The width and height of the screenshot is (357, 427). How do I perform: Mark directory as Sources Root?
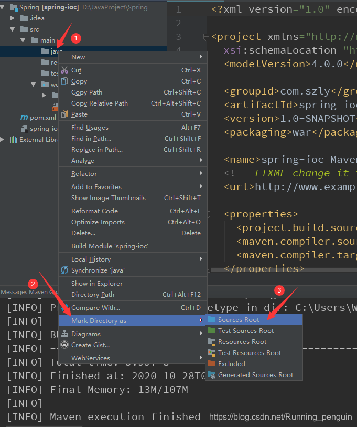click(254, 319)
